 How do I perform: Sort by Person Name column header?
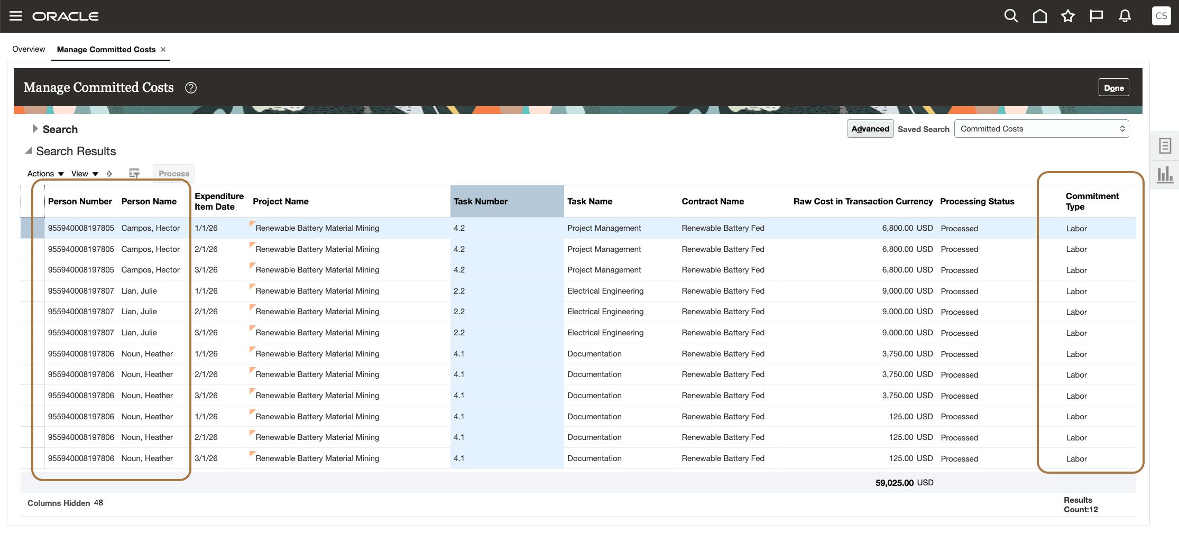(x=149, y=201)
